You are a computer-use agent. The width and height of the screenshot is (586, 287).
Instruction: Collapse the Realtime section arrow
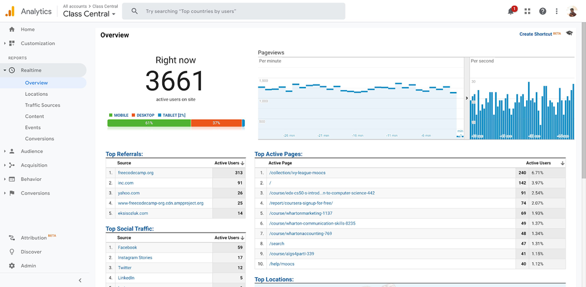tap(5, 70)
